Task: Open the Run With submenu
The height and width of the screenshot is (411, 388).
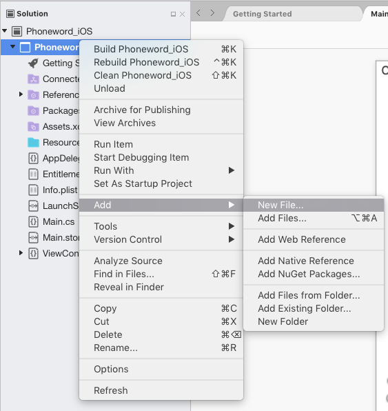Action: click(161, 170)
